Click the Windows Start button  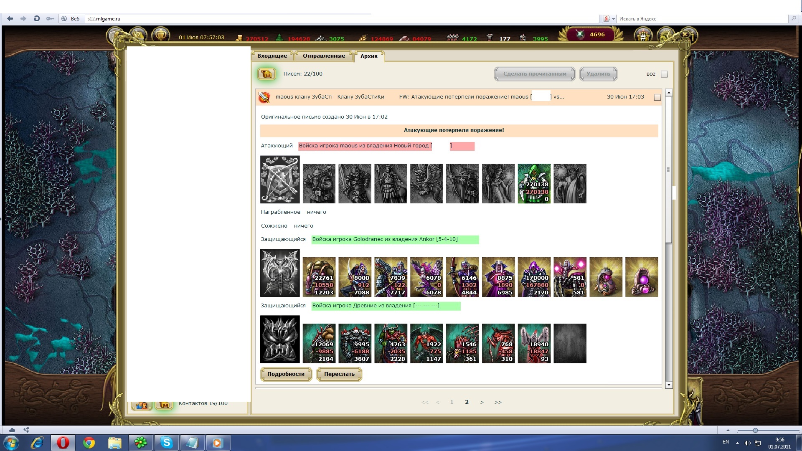click(x=11, y=443)
